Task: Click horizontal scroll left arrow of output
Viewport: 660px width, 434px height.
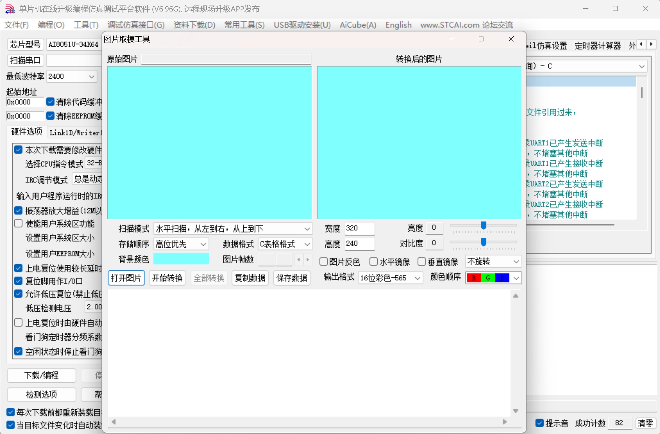Action: (x=113, y=422)
